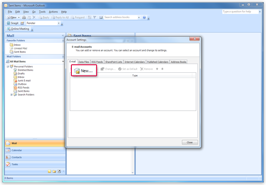Click the Reply toolbar button

44,17
